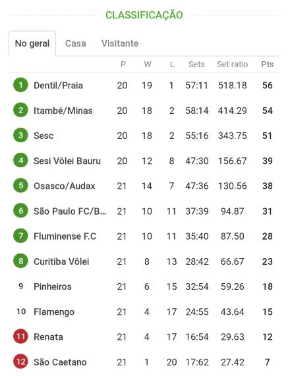Click the green rank 8 badge for Curitiba Vôlei
Screen dimensions: 288x376
click(x=20, y=261)
